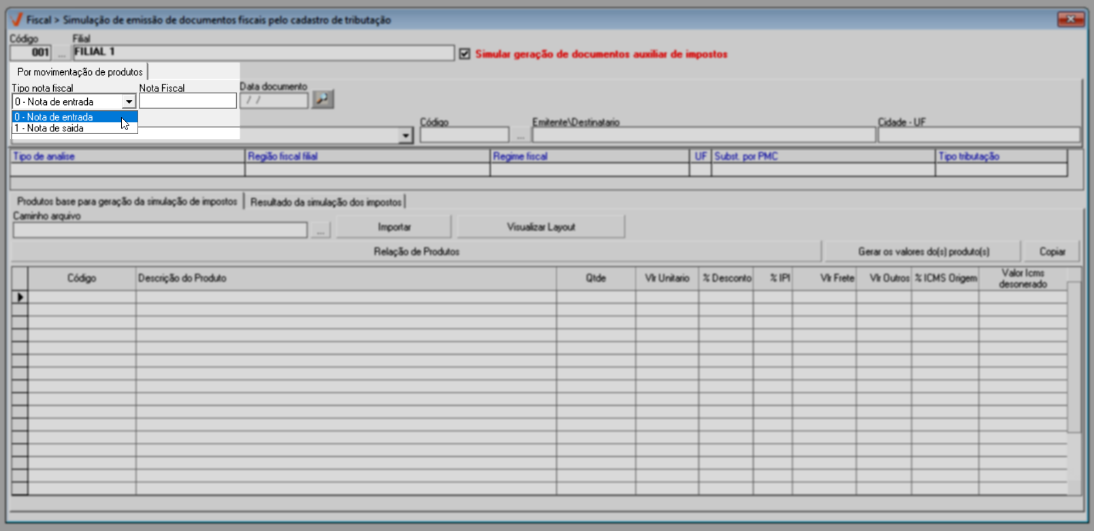This screenshot has height=531, width=1094.
Task: Click the Filial field showing FILIAL 1
Action: (x=263, y=52)
